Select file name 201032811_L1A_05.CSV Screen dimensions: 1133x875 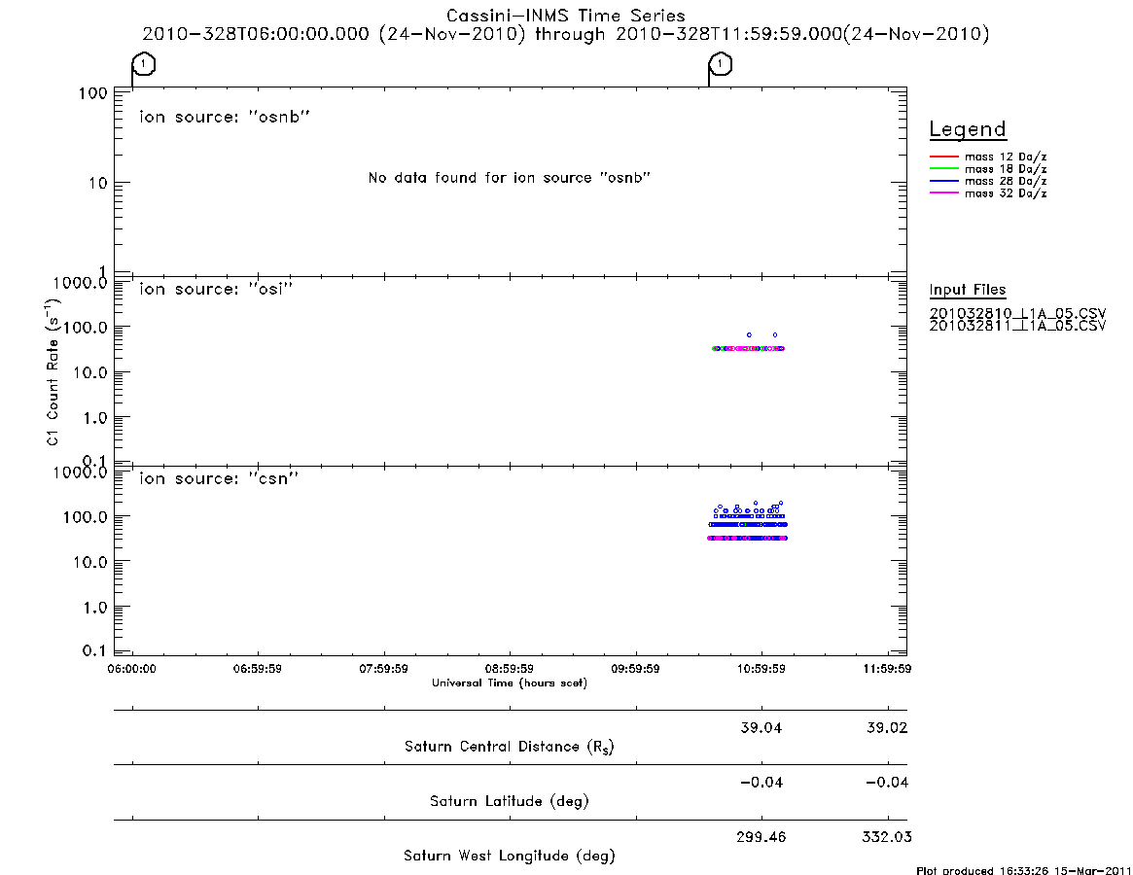[x=1017, y=326]
